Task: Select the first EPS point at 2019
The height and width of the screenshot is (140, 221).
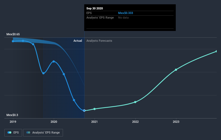Action: click(13, 41)
